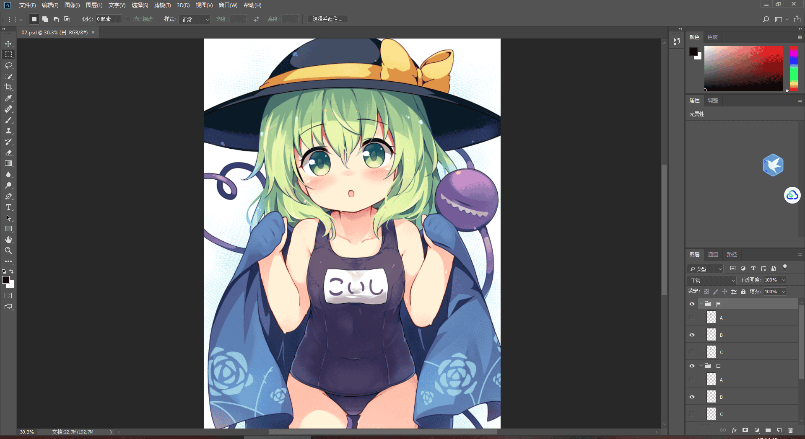
Task: Open the 滤镜 (Filter) menu
Action: 162,5
